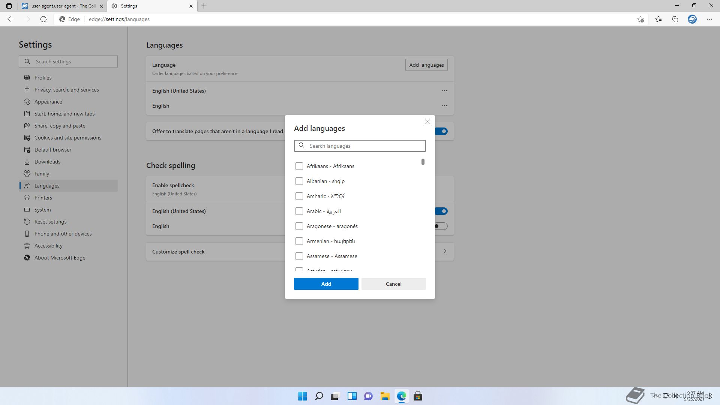Screen dimensions: 720x405
Task: Check the Amharic language box
Action: (299, 196)
